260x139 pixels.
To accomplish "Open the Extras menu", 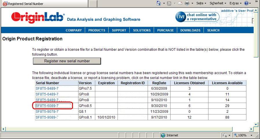I will 235,3.
